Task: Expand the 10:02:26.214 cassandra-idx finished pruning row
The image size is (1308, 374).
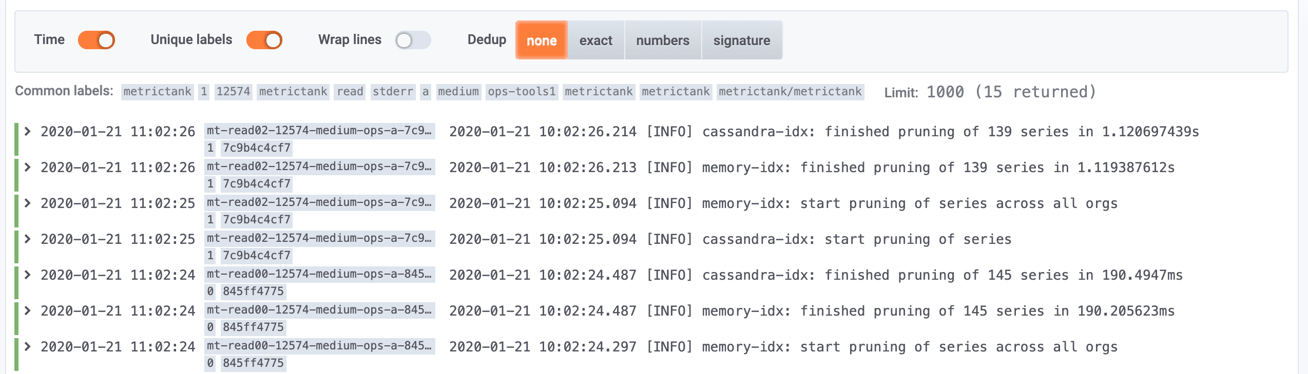Action: (28, 132)
